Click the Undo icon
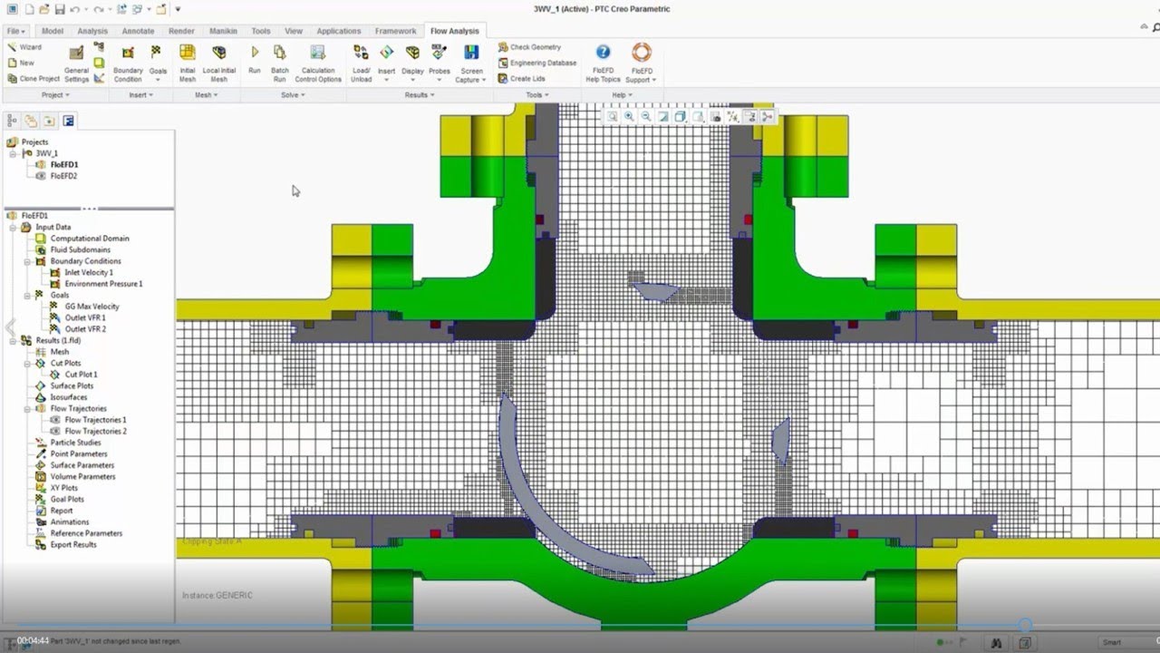The image size is (1160, 653). [75, 9]
